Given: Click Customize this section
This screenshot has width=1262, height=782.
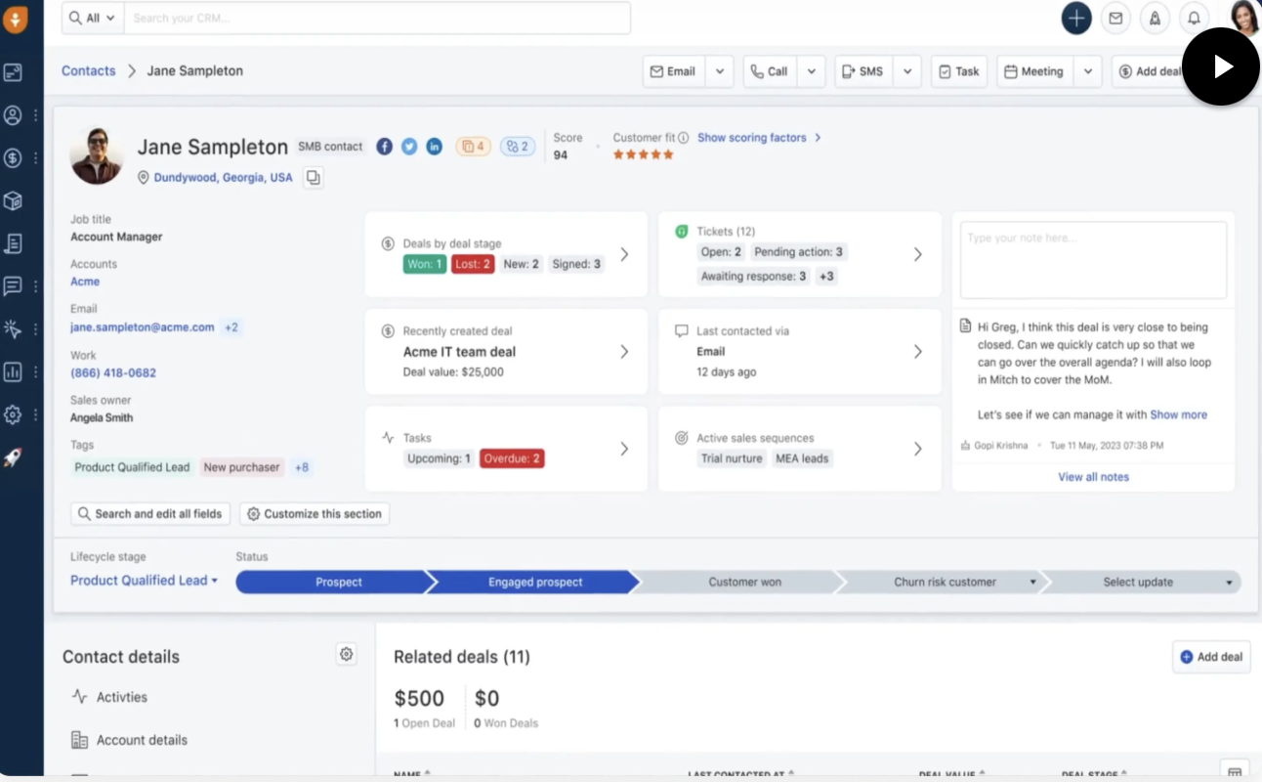Looking at the screenshot, I should 315,513.
